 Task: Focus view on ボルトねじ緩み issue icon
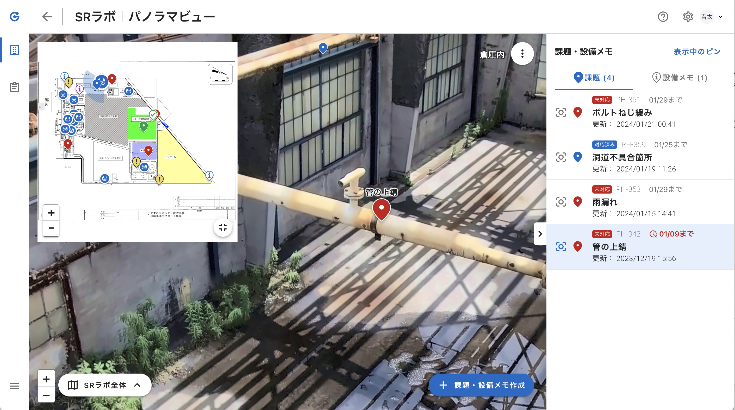click(561, 113)
